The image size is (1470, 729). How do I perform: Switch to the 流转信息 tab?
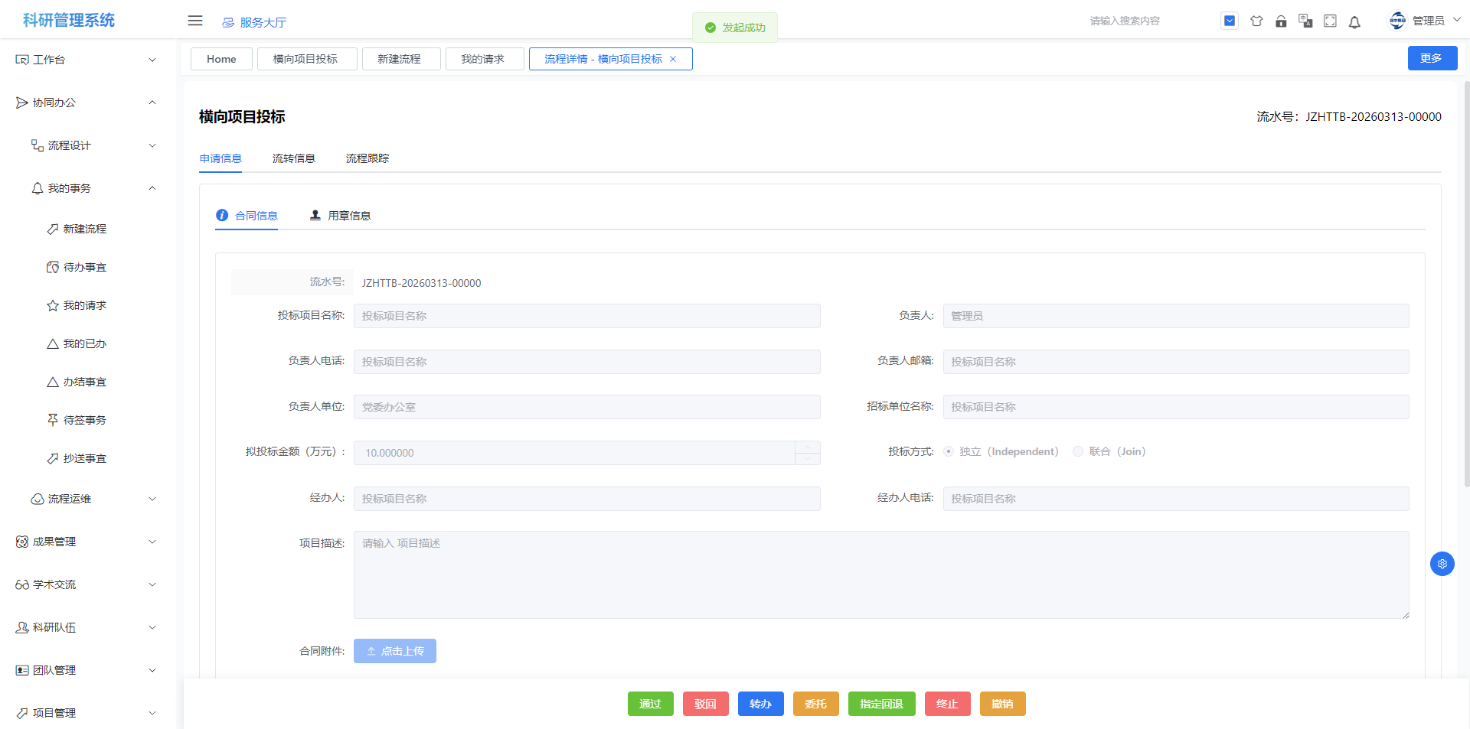[x=293, y=158]
